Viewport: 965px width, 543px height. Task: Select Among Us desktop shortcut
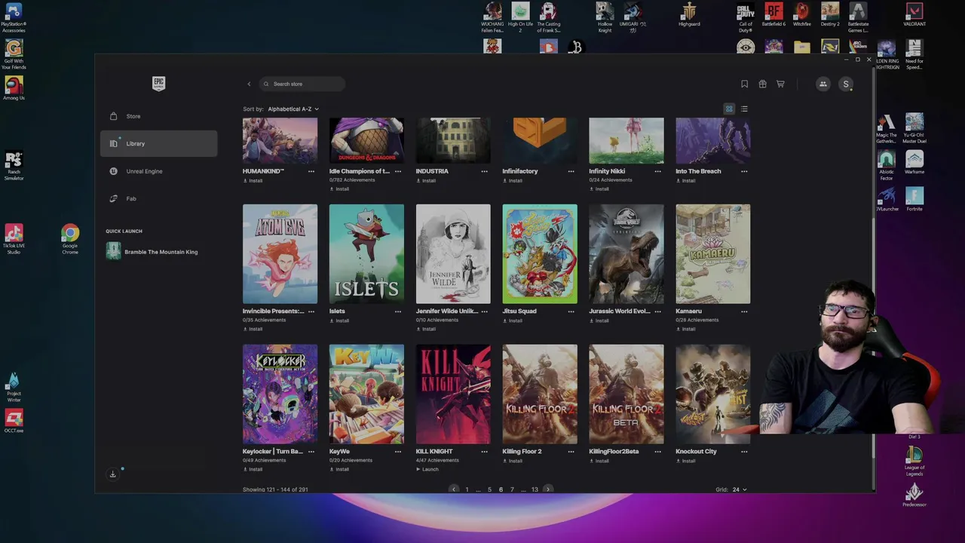14,88
